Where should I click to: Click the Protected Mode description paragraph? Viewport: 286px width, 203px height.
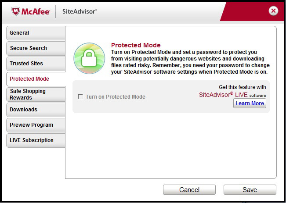click(x=190, y=62)
